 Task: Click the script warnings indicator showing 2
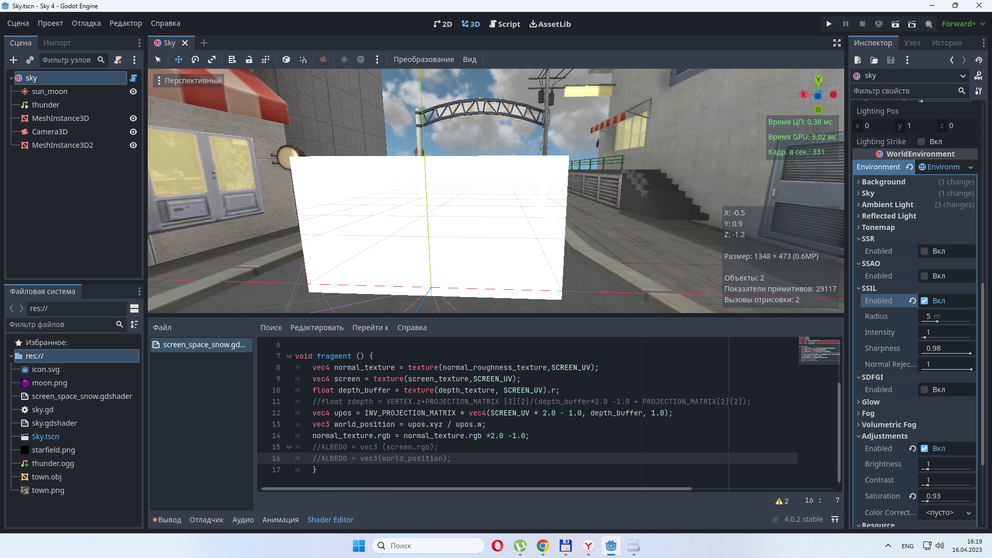tap(782, 501)
